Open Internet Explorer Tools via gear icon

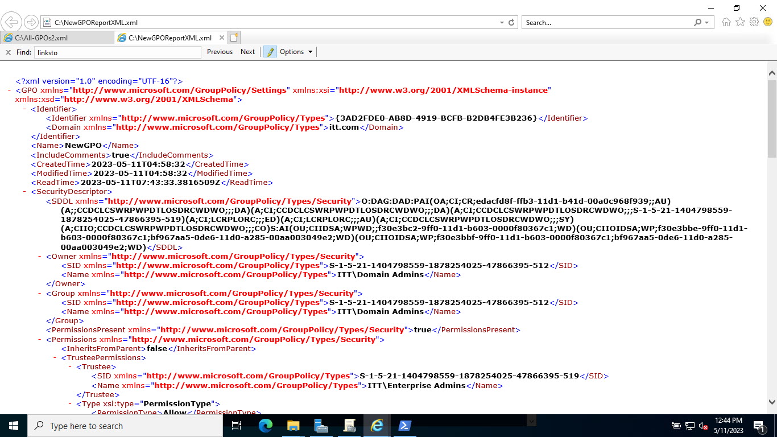click(x=754, y=22)
